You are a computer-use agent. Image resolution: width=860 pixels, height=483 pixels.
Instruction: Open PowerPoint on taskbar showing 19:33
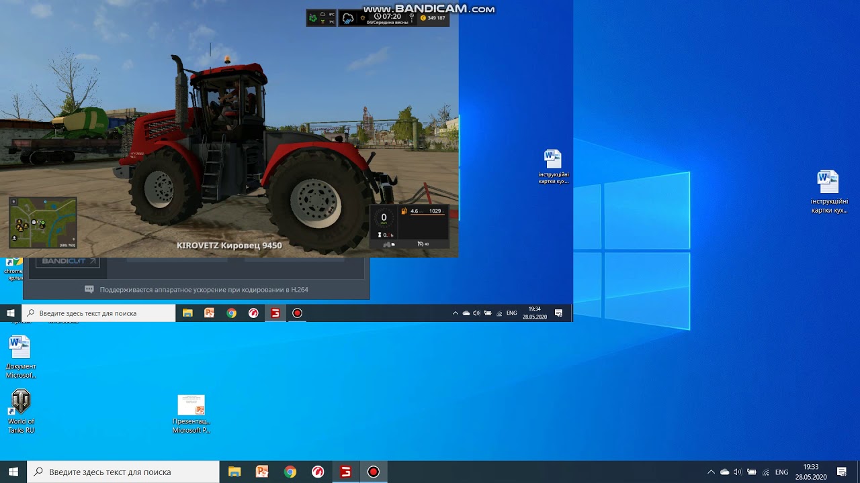click(262, 472)
